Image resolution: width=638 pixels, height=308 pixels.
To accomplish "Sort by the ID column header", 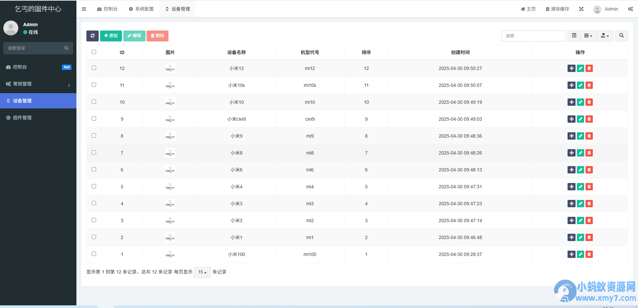I will (x=122, y=52).
